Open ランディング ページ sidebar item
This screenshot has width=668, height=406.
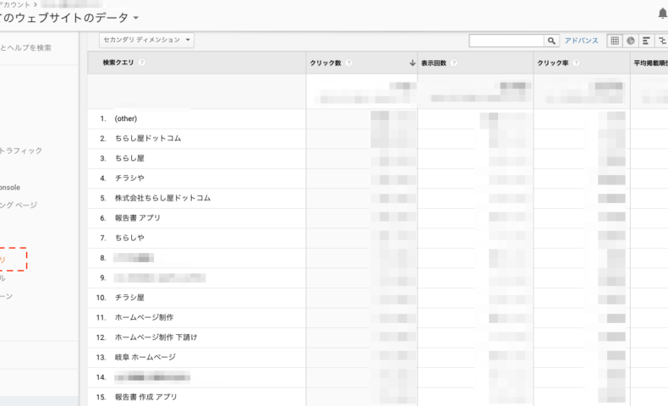(19, 205)
